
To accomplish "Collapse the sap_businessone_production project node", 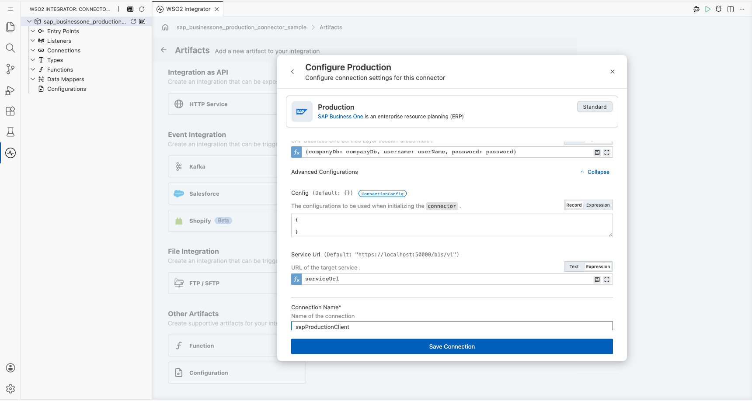I will pos(29,21).
